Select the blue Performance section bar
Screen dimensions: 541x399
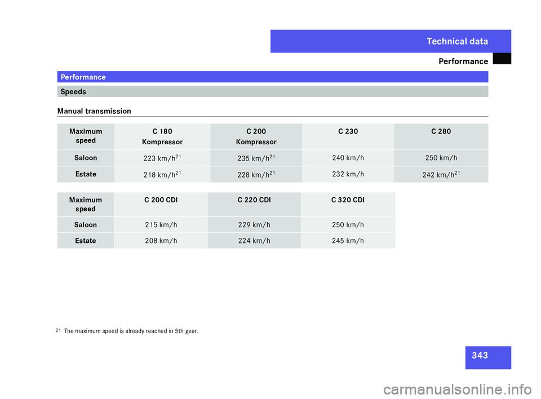coord(273,77)
